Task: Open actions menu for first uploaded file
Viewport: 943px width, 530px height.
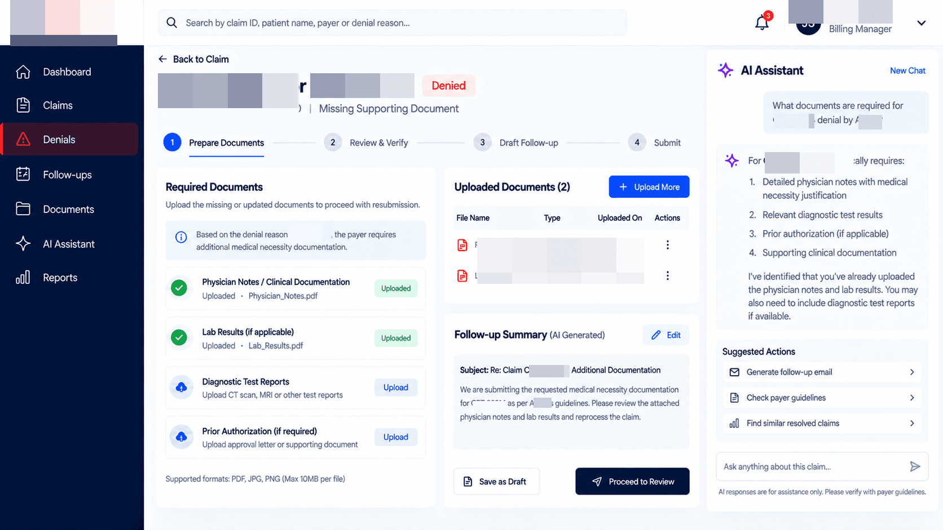Action: 668,245
